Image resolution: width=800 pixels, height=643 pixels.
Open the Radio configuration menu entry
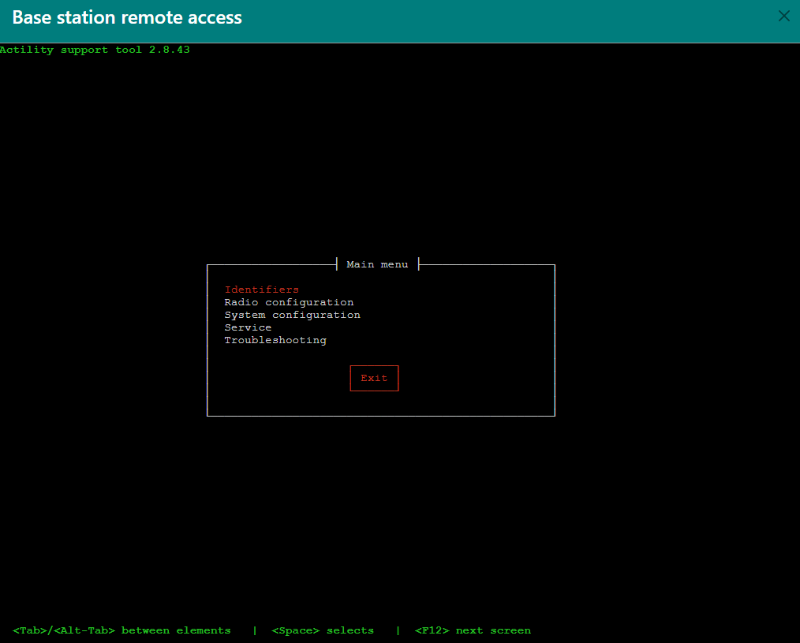pos(289,302)
